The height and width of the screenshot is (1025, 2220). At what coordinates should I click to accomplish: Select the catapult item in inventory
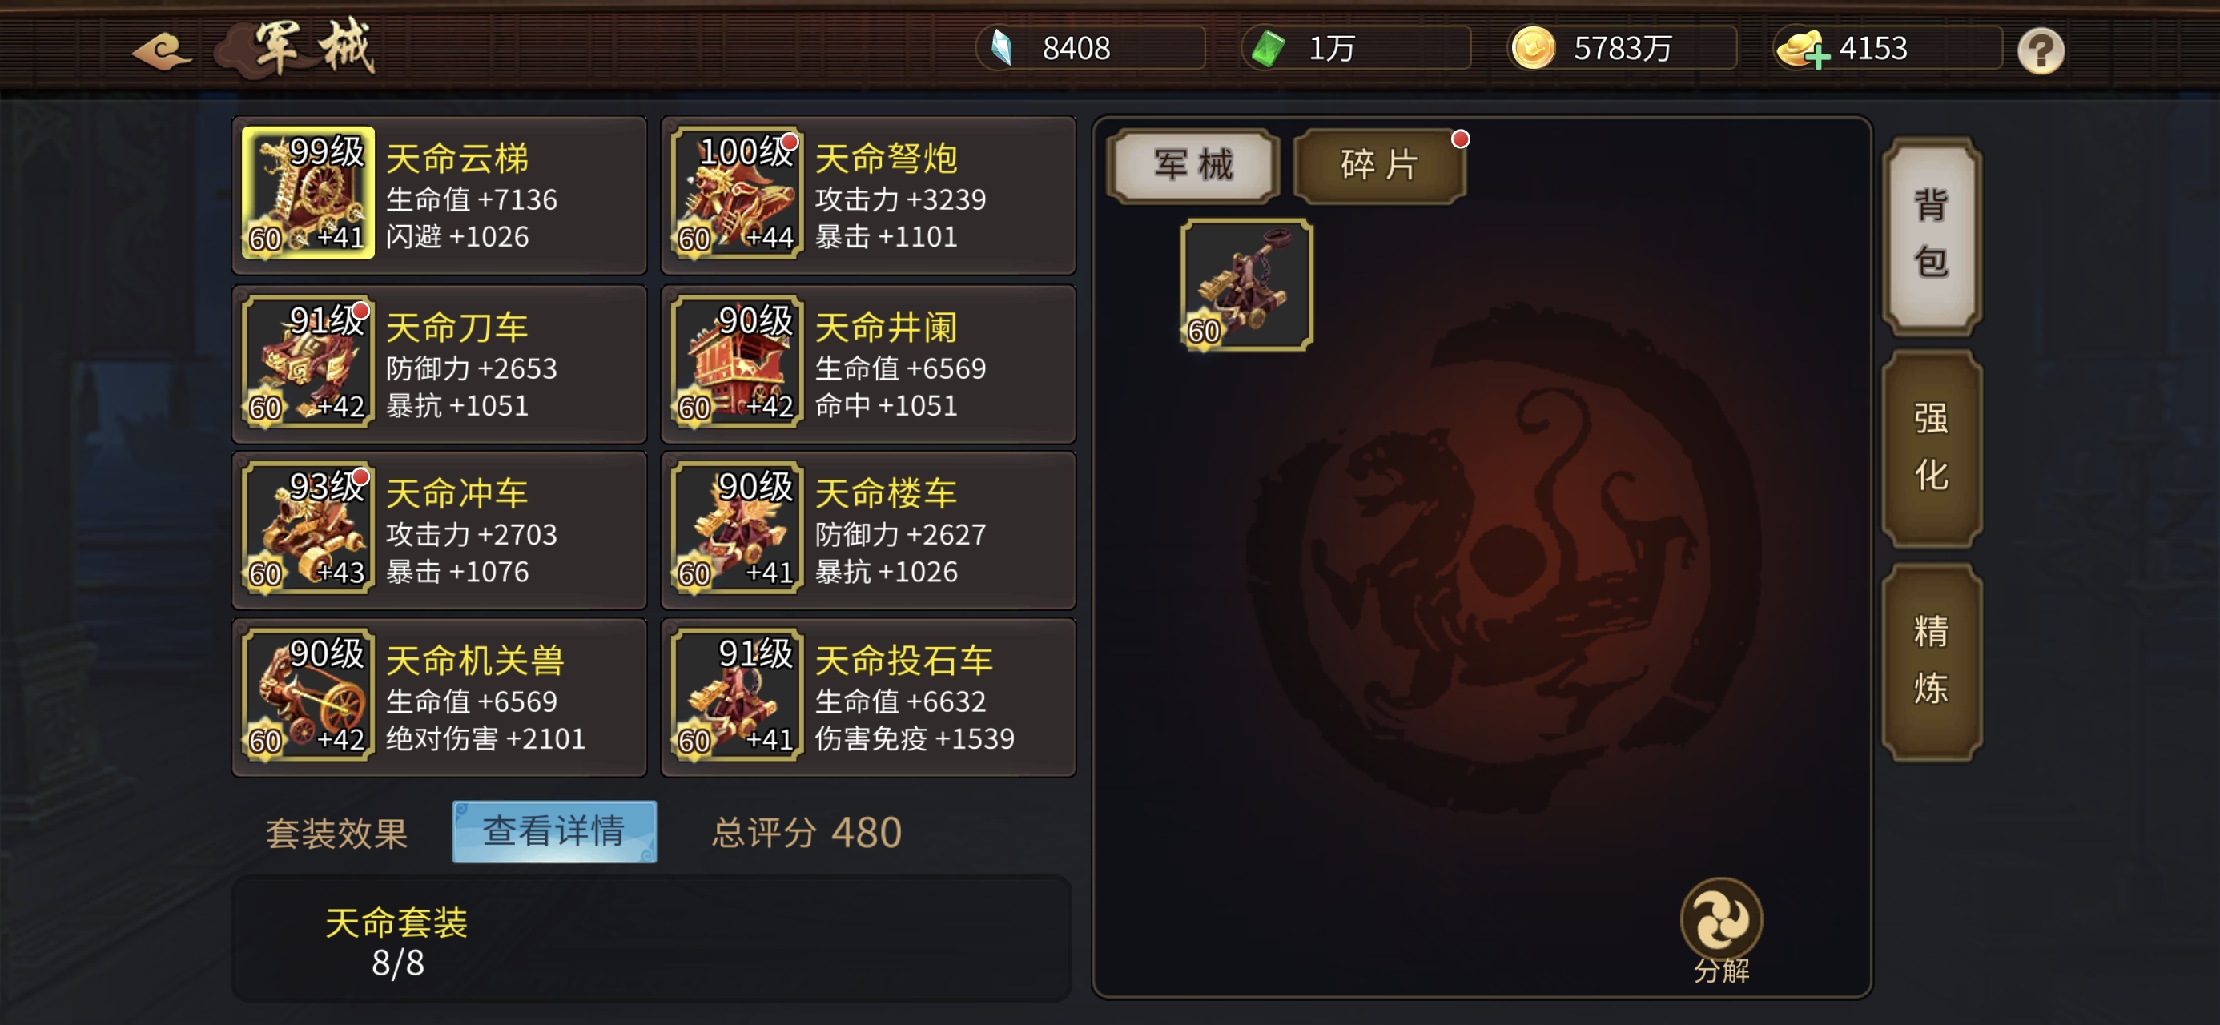[1246, 284]
